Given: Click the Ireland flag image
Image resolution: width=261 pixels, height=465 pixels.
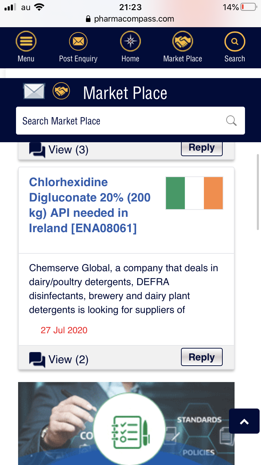Looking at the screenshot, I should coord(194,193).
